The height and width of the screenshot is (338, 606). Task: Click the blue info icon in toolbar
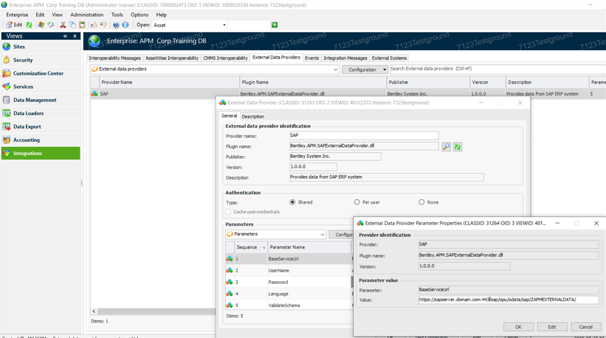click(x=125, y=25)
